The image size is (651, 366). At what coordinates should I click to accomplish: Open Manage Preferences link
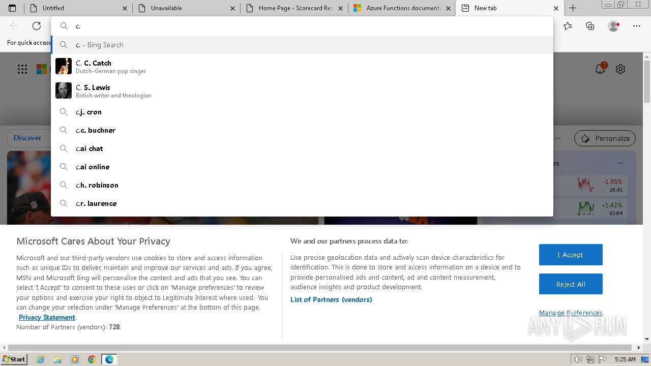point(571,313)
